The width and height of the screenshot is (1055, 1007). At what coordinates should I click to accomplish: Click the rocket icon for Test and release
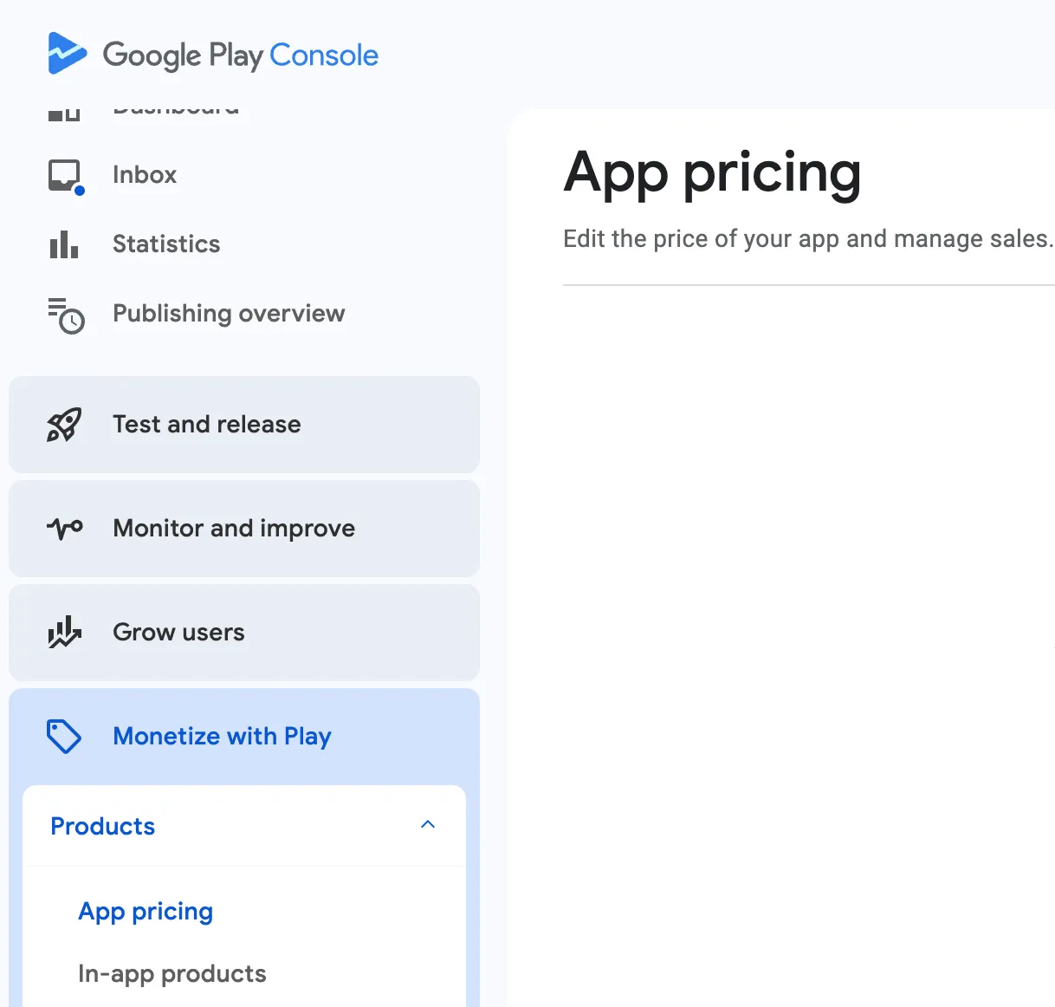click(64, 425)
